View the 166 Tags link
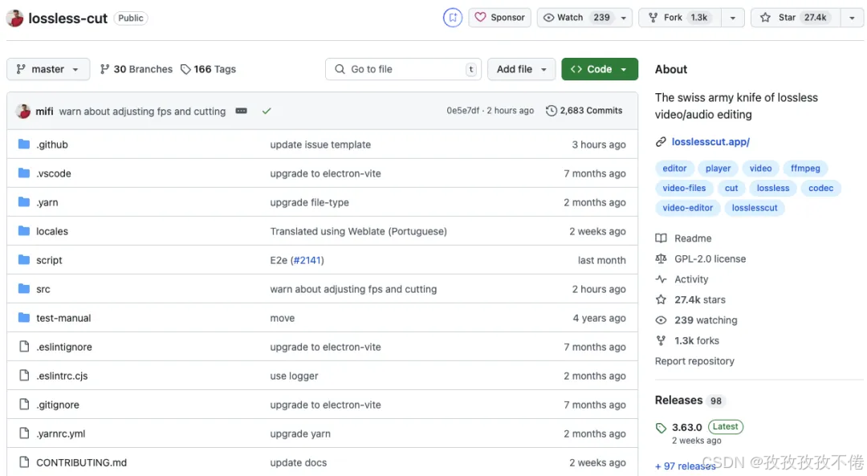This screenshot has width=867, height=476. (x=209, y=69)
